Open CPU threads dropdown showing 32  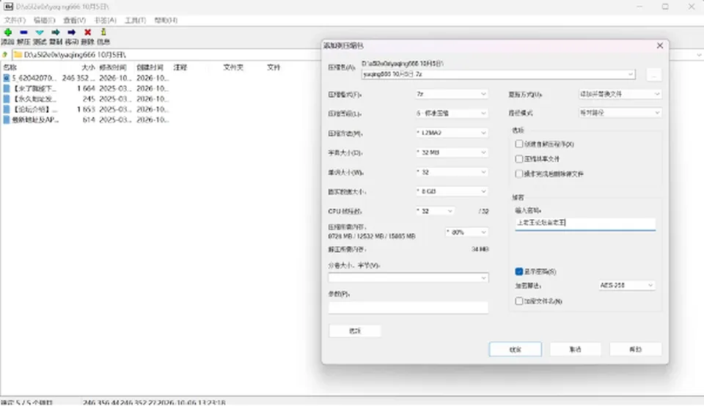[435, 211]
